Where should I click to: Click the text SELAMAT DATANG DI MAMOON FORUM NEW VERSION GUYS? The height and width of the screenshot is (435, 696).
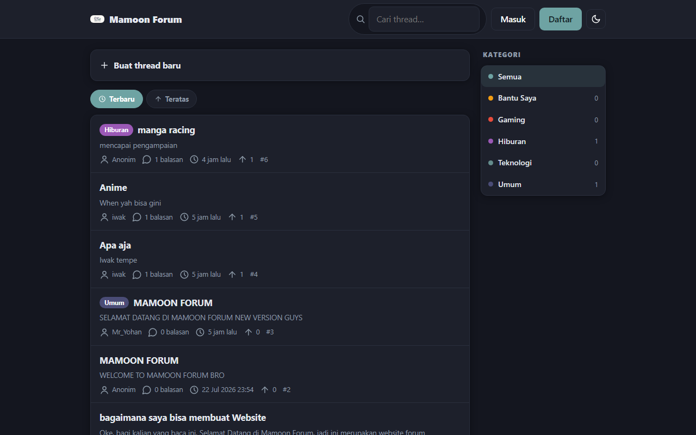(x=201, y=318)
